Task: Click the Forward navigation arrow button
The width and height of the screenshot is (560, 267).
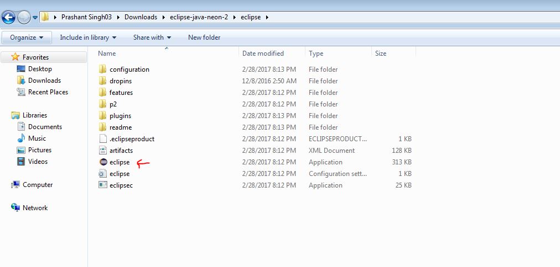Action: coord(24,17)
